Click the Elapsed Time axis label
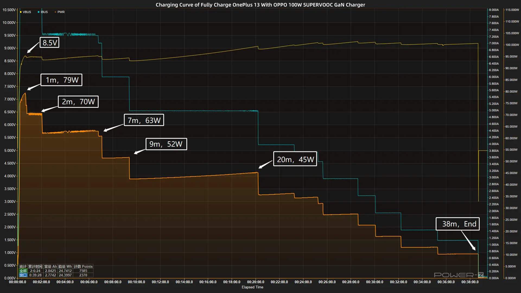 (x=252, y=287)
